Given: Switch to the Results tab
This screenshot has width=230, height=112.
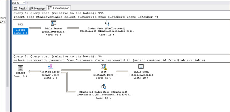Looking at the screenshot, I should point(20,8).
